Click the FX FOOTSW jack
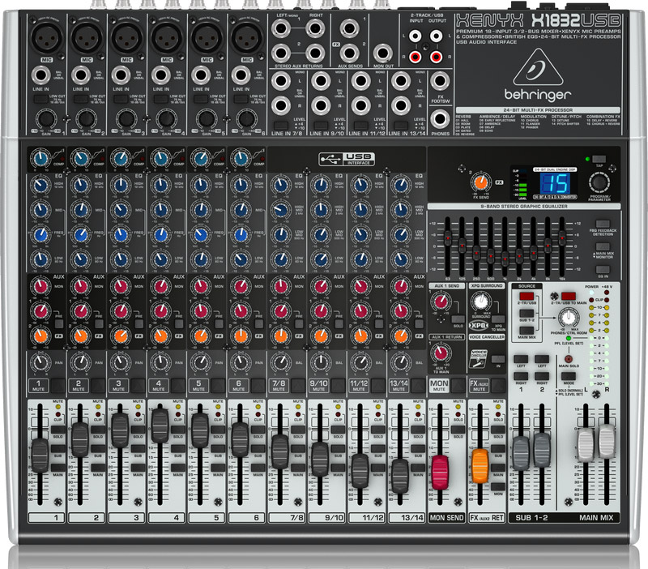The height and width of the screenshot is (569, 648). tap(440, 82)
